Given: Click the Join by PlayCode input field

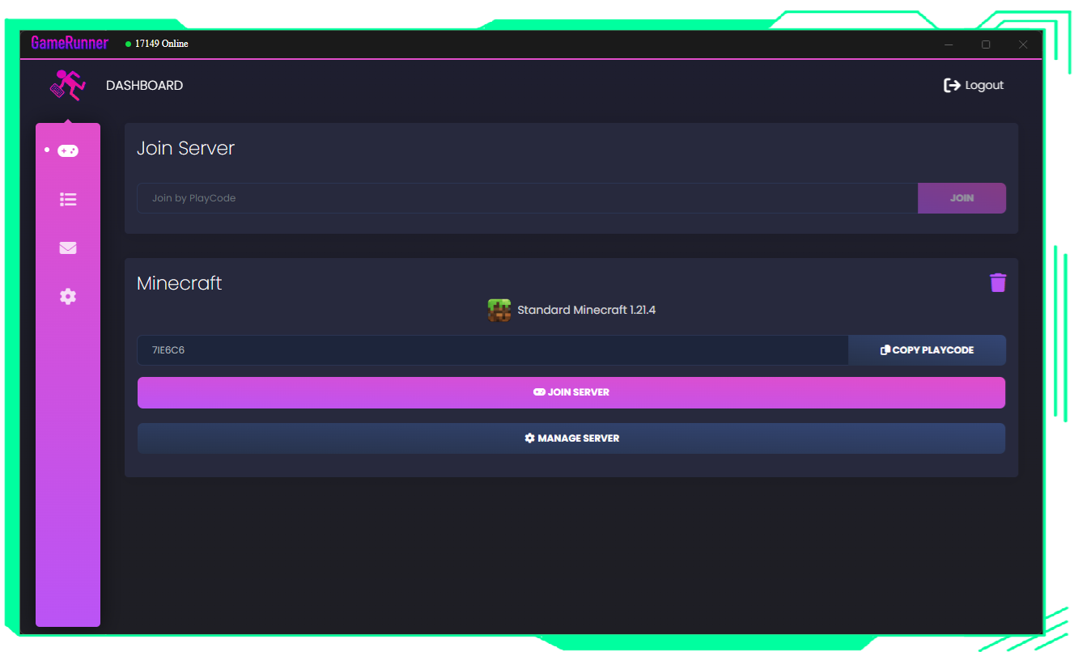Looking at the screenshot, I should click(x=526, y=197).
